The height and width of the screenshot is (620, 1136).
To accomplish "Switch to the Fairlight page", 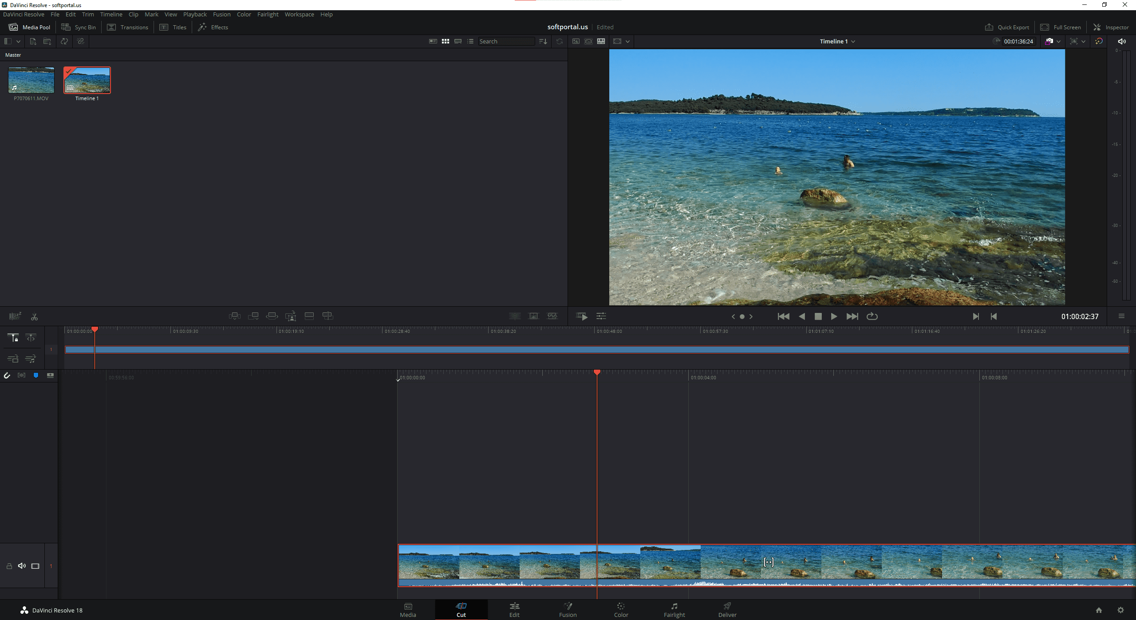I will point(674,609).
